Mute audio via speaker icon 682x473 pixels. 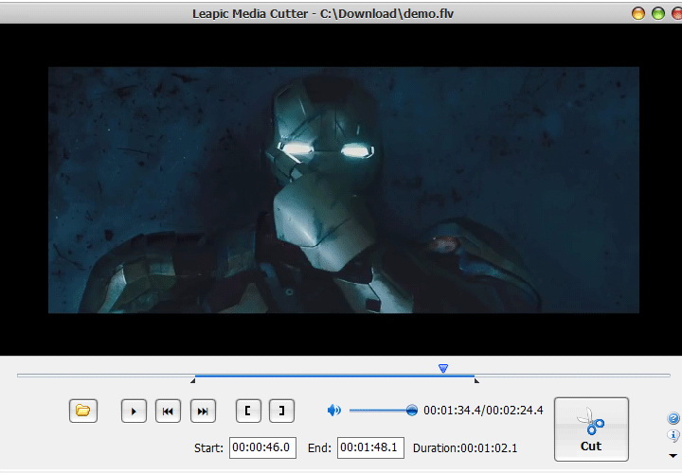point(334,410)
